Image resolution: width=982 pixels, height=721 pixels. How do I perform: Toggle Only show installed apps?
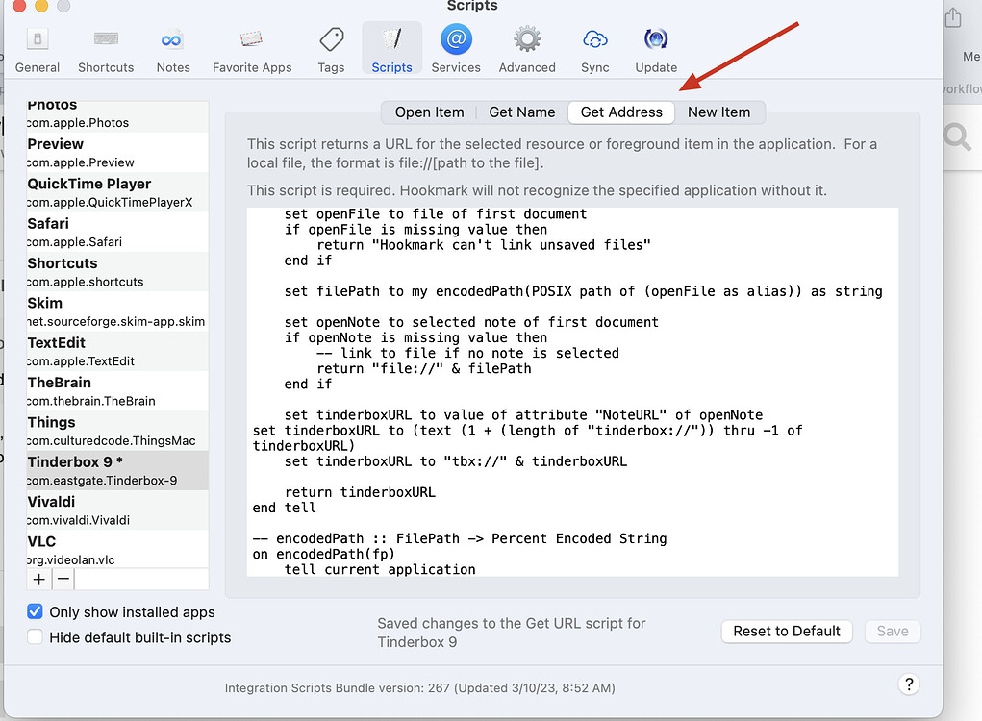tap(35, 611)
